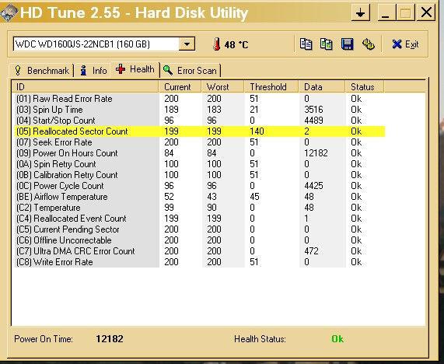444x364 pixels.
Task: Select the (C5) Current Pending Sector row
Action: pyautogui.click(x=200, y=229)
